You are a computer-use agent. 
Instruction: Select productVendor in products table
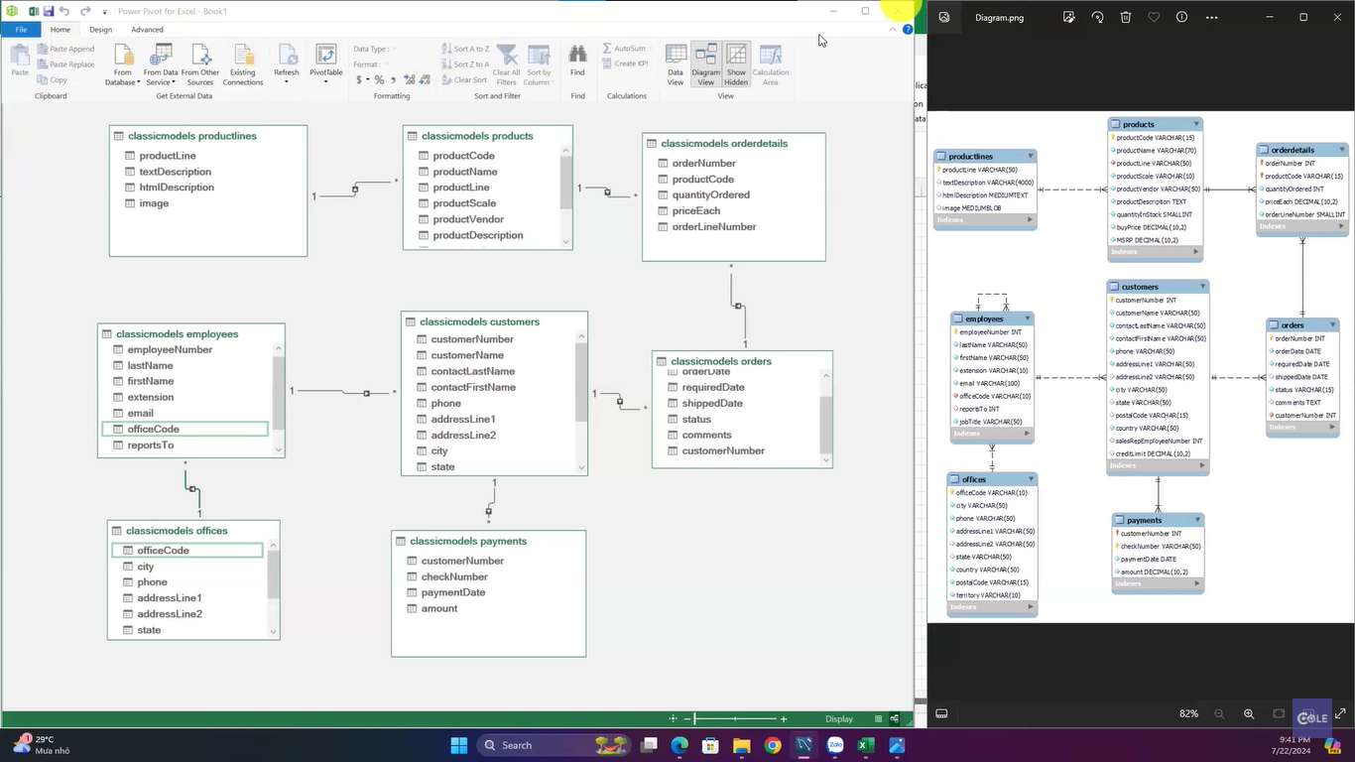pyautogui.click(x=468, y=219)
